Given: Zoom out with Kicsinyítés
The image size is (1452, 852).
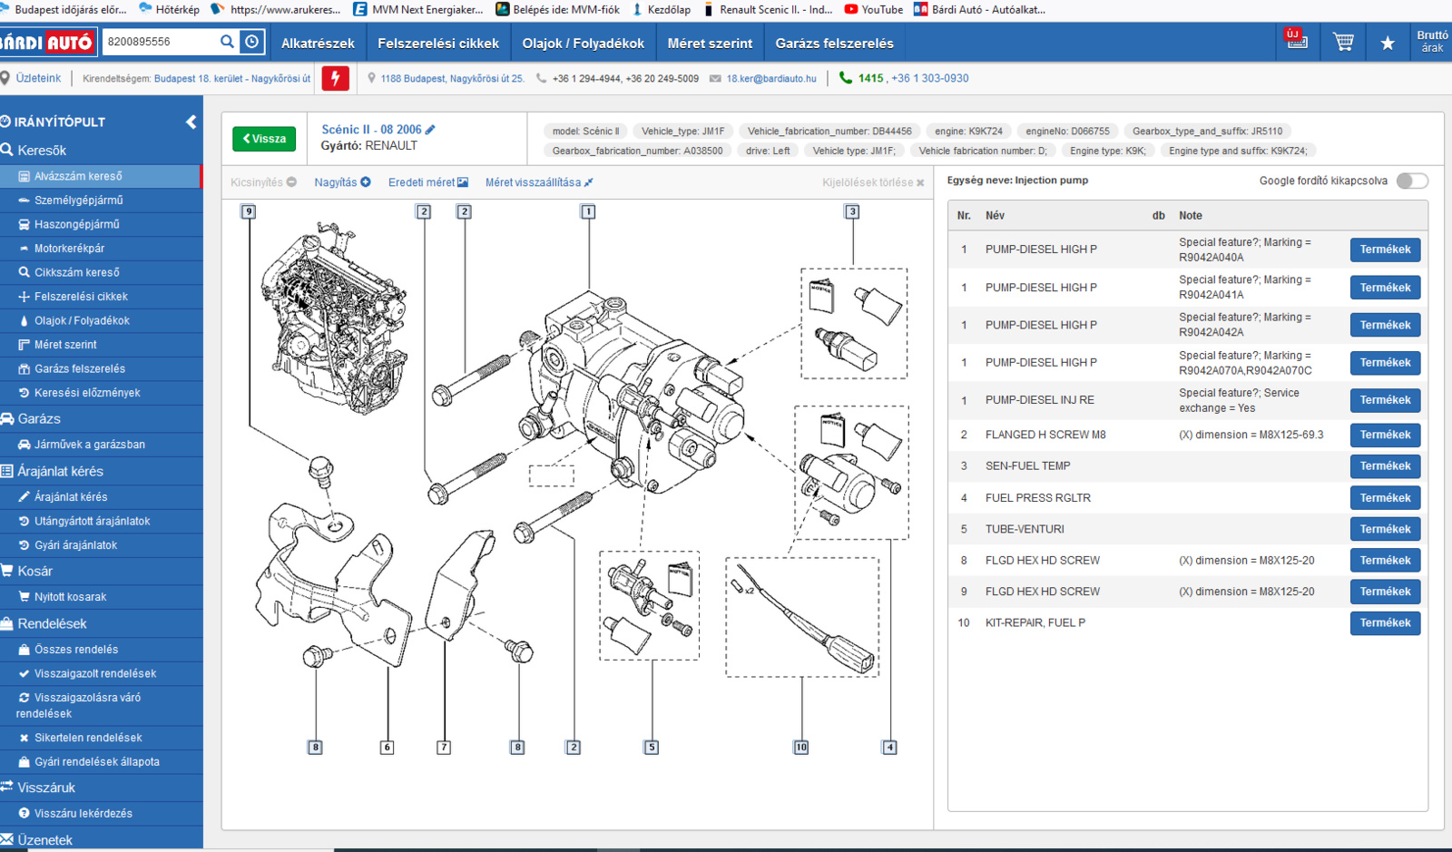Looking at the screenshot, I should pyautogui.click(x=263, y=182).
